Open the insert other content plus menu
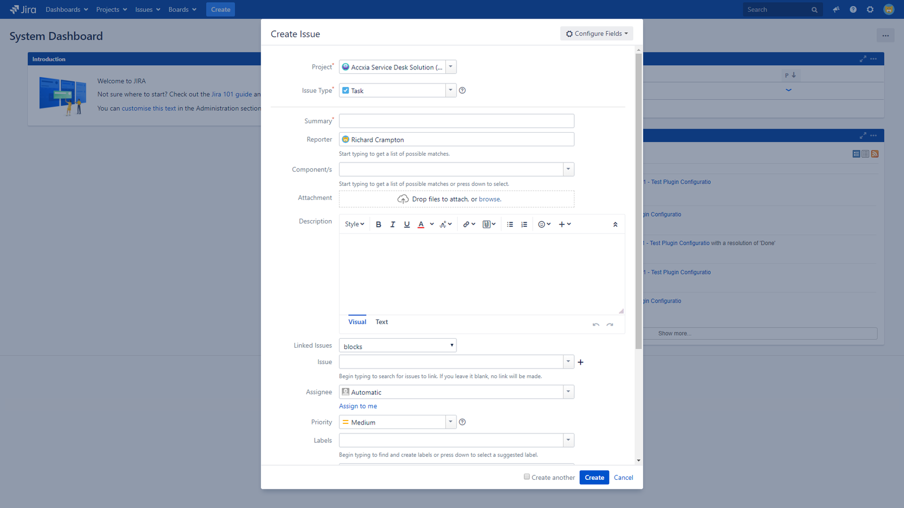The width and height of the screenshot is (904, 508). coord(564,225)
